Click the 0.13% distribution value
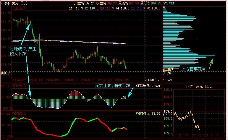 pyautogui.click(x=167, y=74)
